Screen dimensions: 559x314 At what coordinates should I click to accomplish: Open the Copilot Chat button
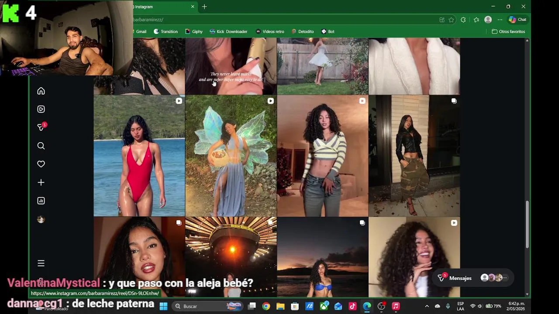click(x=518, y=20)
